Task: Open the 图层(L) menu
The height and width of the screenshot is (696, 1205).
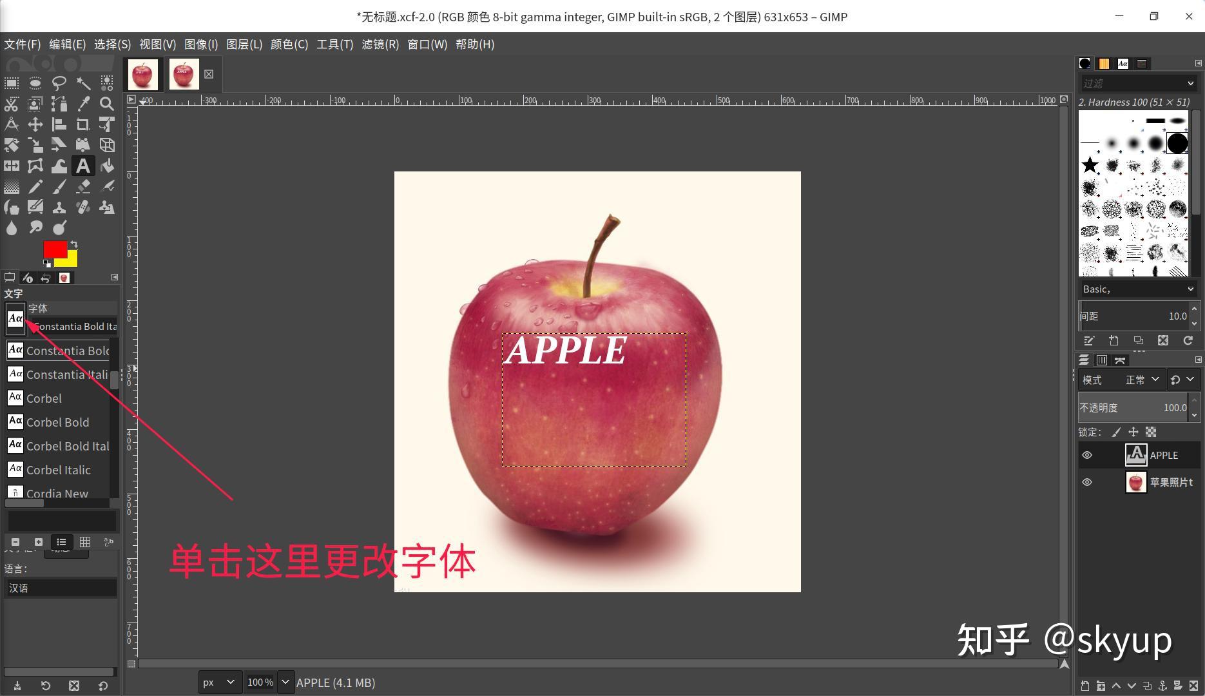Action: click(x=244, y=44)
